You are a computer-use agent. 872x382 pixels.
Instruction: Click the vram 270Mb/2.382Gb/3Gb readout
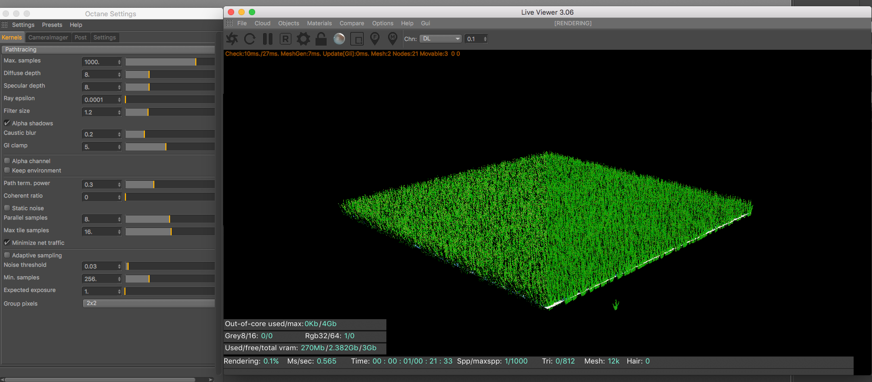click(339, 348)
